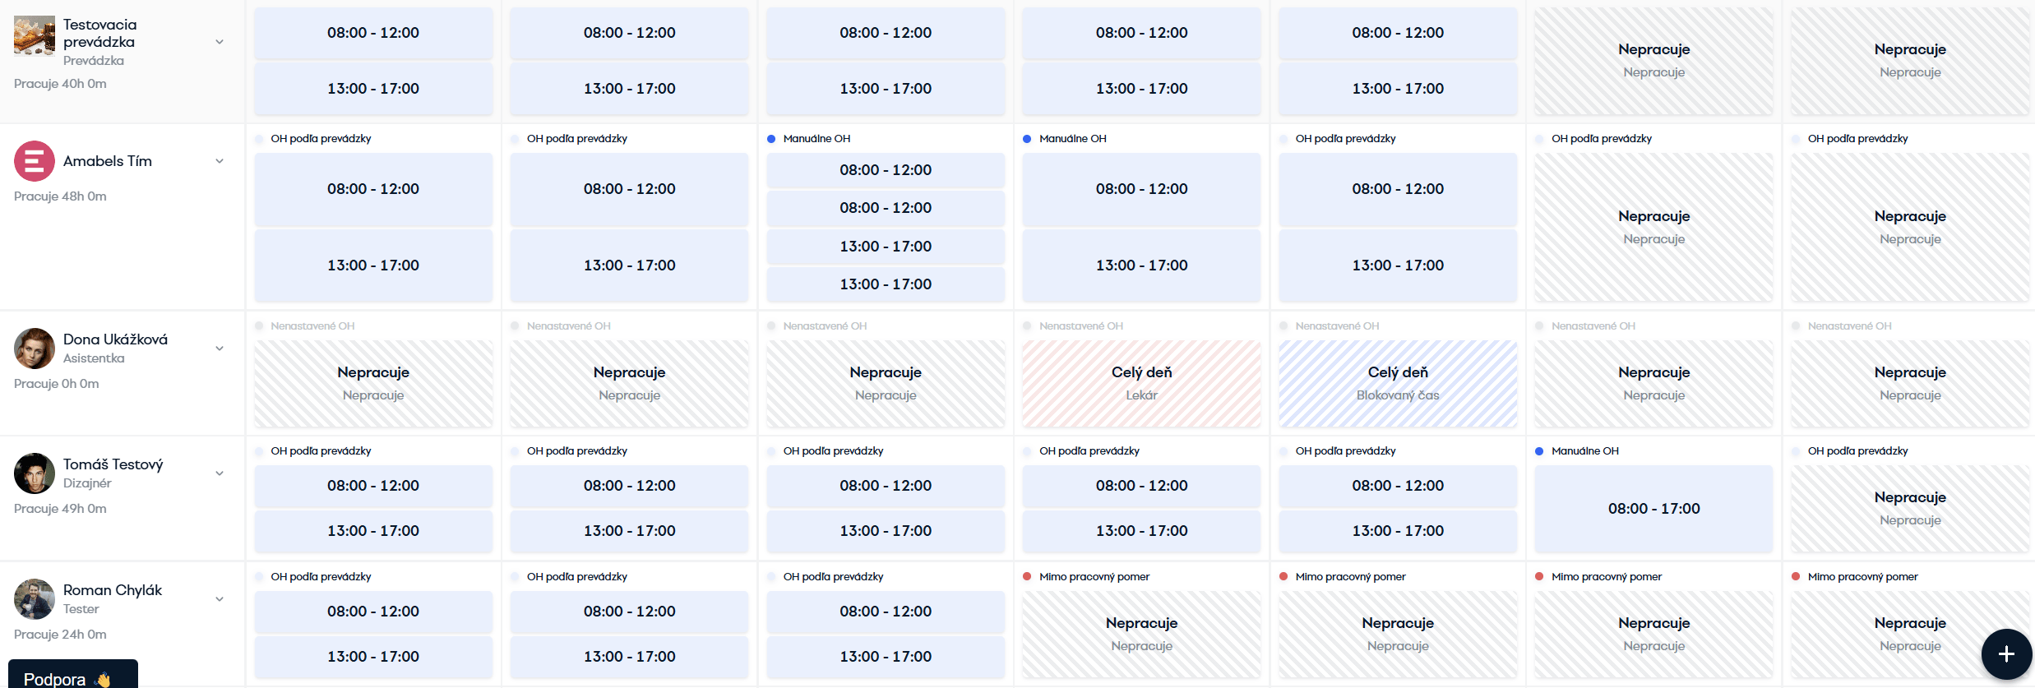
Task: Expand Amabels Tím row chevron
Action: click(220, 161)
